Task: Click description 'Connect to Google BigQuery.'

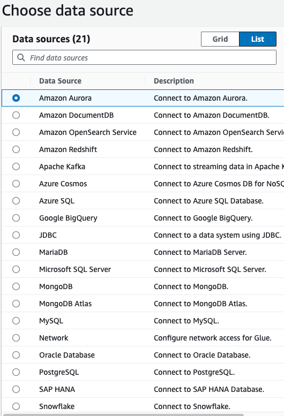Action: pos(203,218)
